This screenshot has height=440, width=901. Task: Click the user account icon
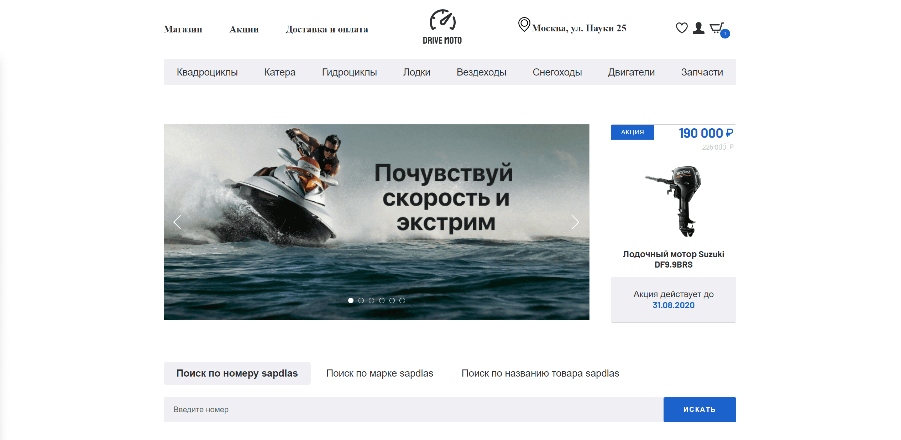pyautogui.click(x=698, y=28)
